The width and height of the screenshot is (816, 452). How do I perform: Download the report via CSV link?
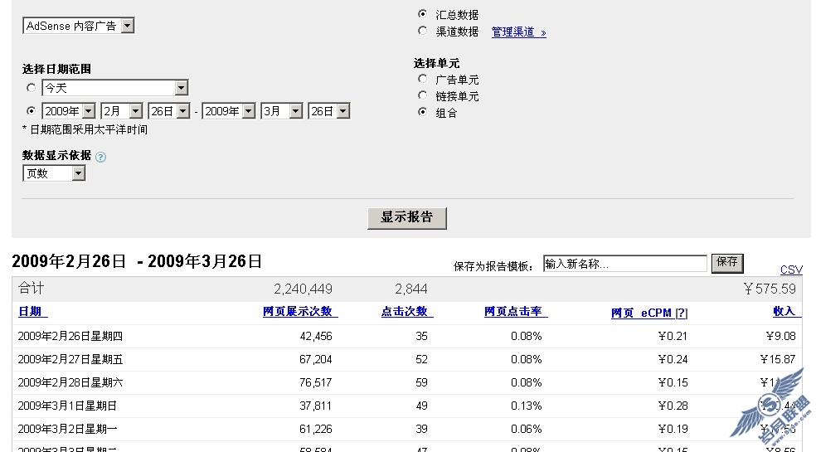[791, 270]
